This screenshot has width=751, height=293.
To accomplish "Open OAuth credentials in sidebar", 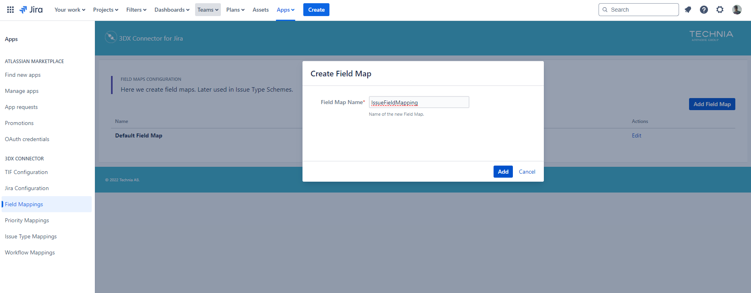I will click(x=27, y=139).
